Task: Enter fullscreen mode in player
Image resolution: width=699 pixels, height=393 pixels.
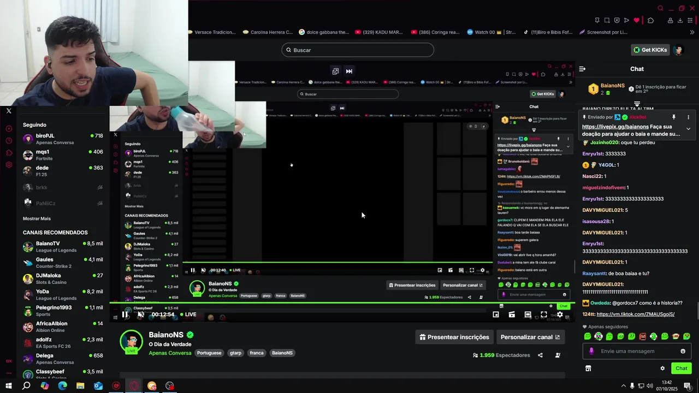Action: click(x=544, y=314)
